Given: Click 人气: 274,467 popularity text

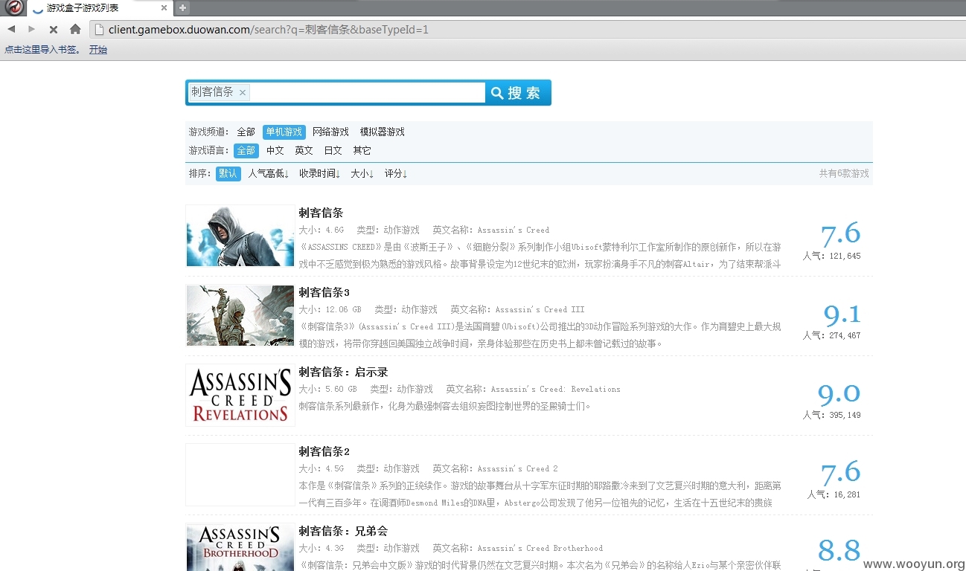Looking at the screenshot, I should (x=831, y=335).
